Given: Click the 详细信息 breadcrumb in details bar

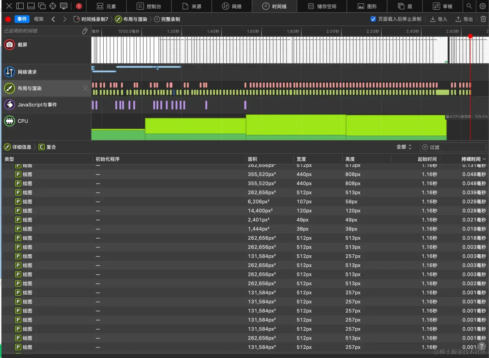Looking at the screenshot, I should tap(18, 147).
